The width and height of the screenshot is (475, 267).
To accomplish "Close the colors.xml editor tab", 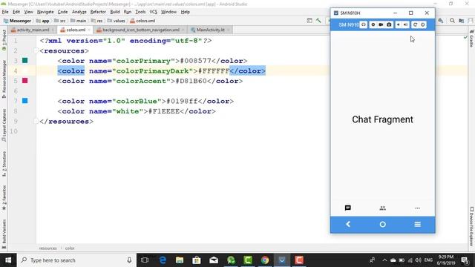I will click(x=89, y=30).
